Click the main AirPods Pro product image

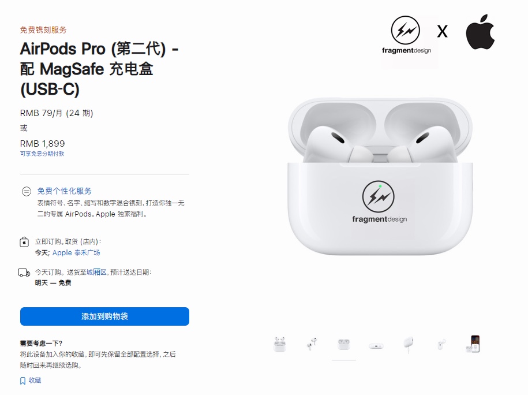click(380, 176)
